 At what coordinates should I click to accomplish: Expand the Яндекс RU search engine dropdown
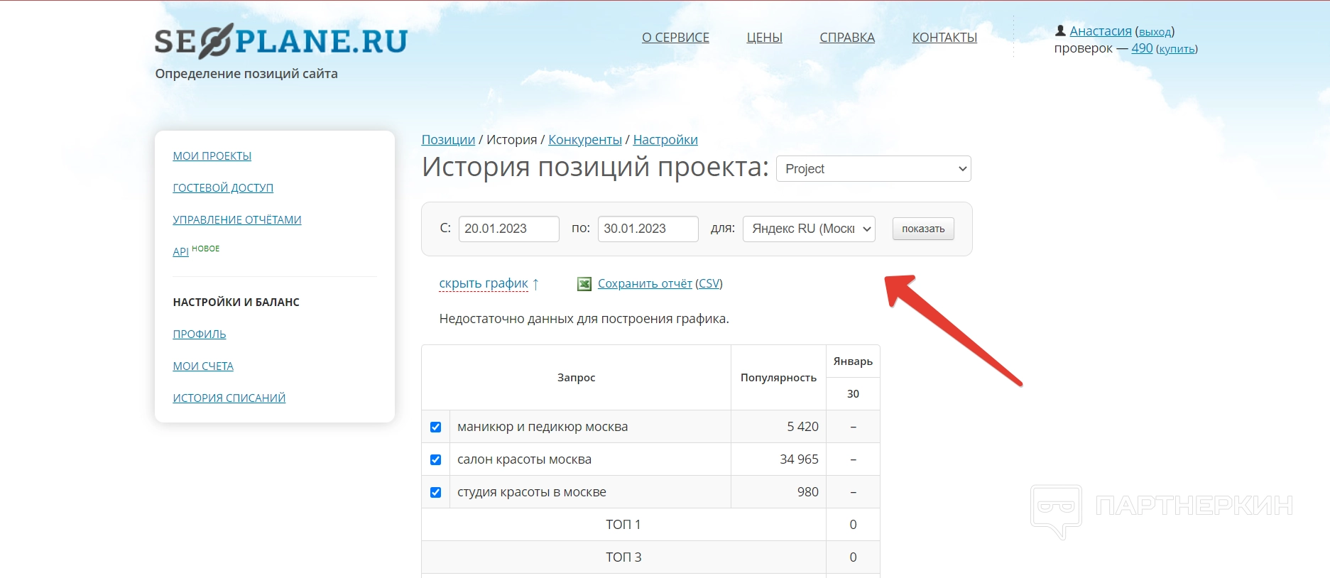[x=809, y=229]
